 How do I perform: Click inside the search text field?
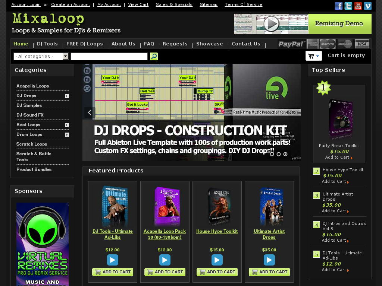point(109,57)
